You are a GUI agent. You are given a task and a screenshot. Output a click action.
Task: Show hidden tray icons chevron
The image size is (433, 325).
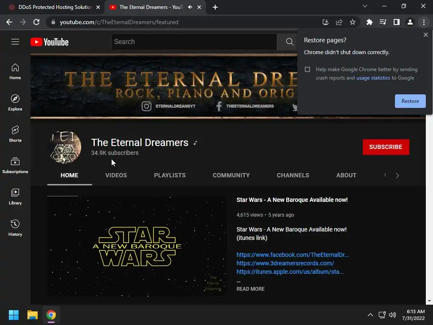point(370,315)
